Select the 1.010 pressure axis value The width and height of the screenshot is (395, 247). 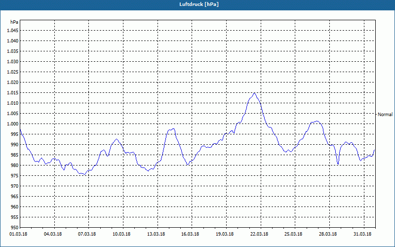tap(13, 103)
